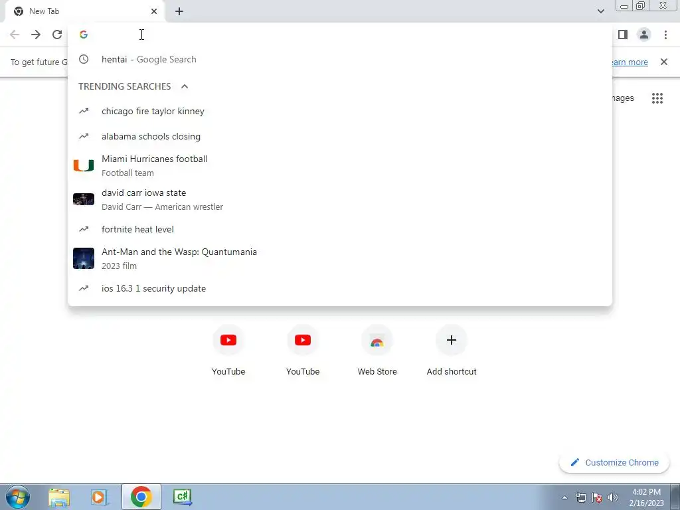Image resolution: width=680 pixels, height=510 pixels.
Task: Click the volume speaker tray icon
Action: pos(613,497)
